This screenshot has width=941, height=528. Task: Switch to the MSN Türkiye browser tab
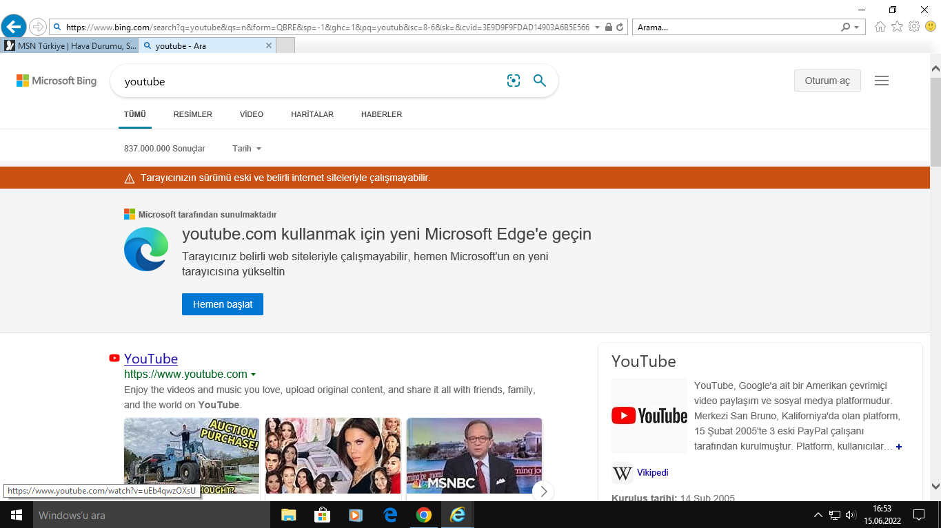[x=70, y=45]
